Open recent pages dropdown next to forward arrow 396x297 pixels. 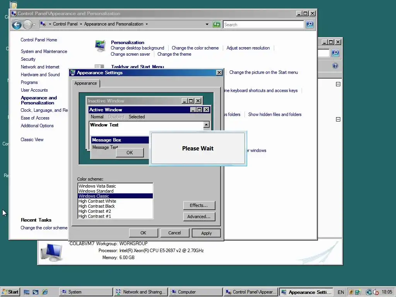click(34, 24)
